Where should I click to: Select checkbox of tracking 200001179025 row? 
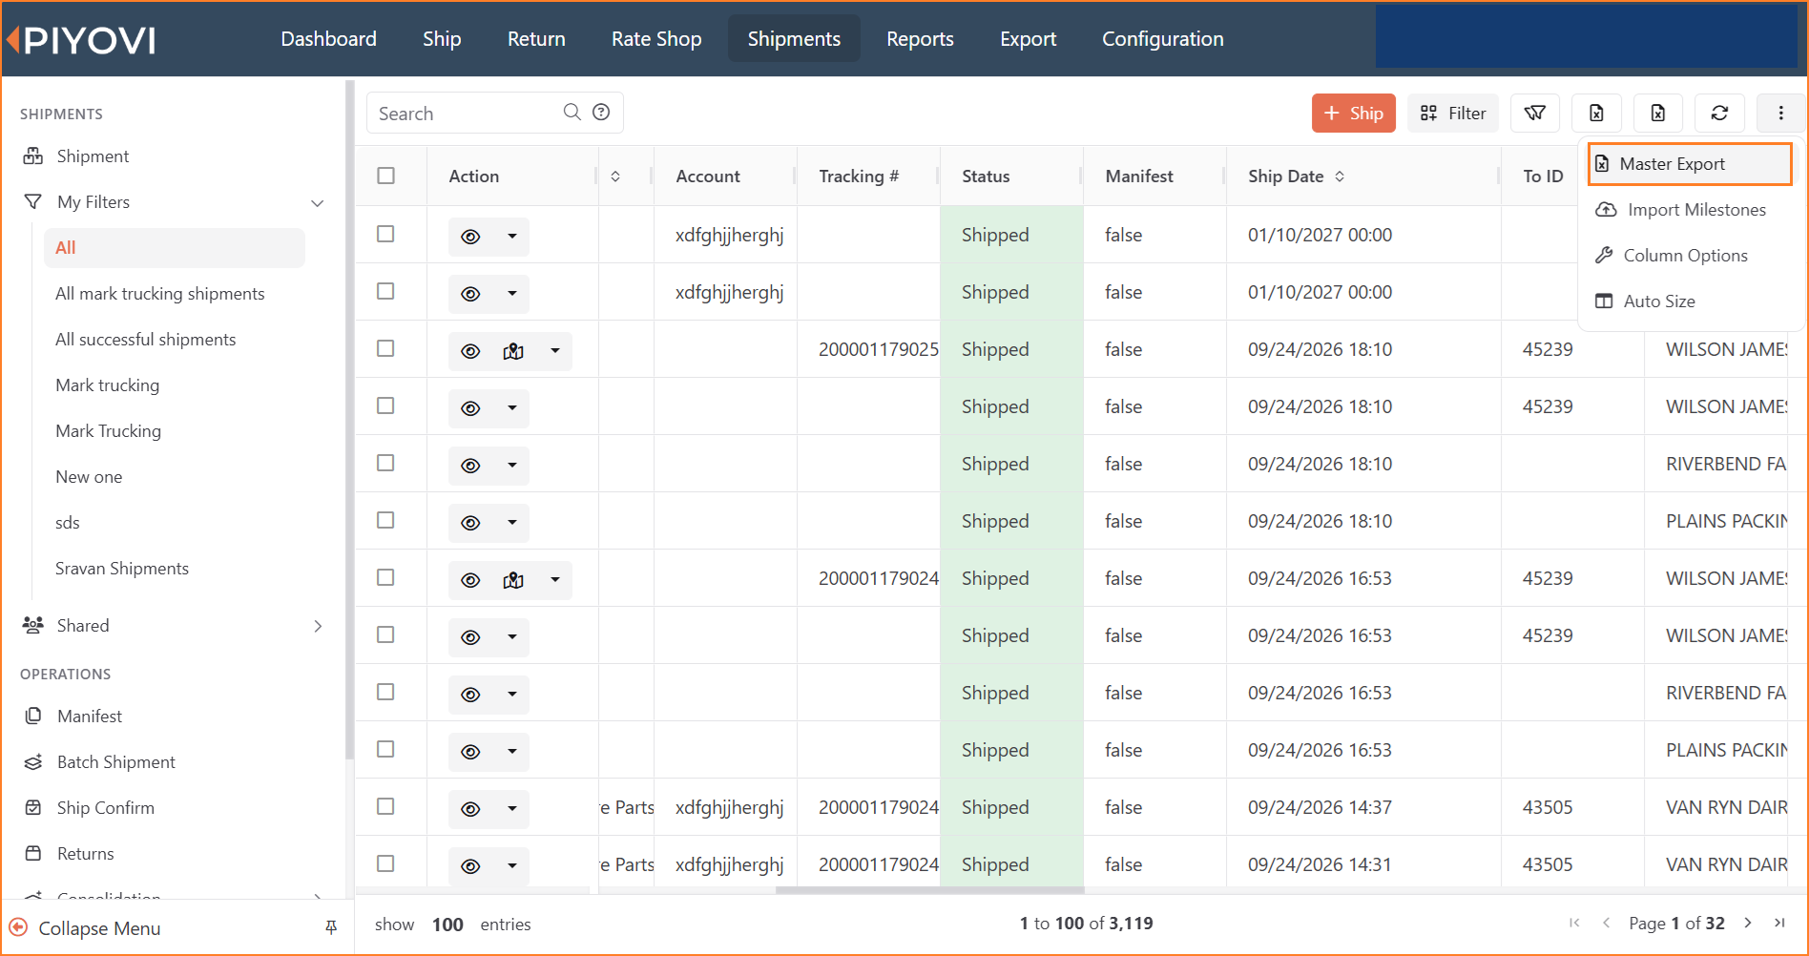click(385, 348)
